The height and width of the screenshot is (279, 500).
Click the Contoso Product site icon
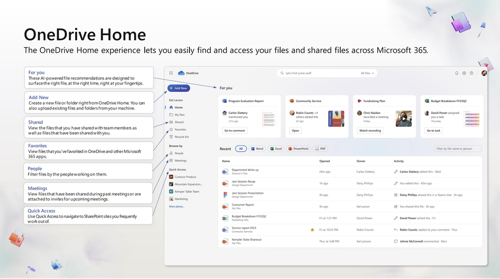click(x=171, y=176)
